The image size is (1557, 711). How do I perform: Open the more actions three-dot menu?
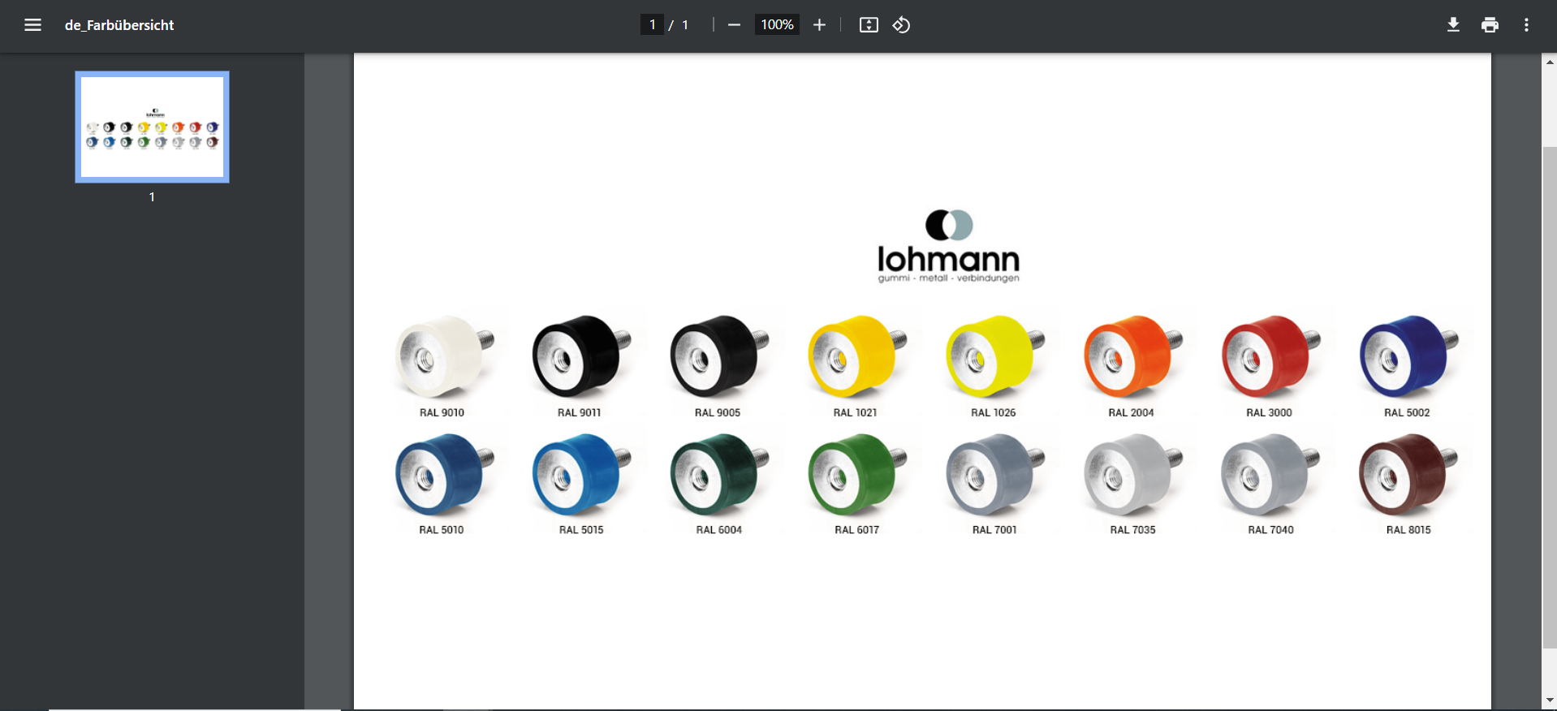1526,25
